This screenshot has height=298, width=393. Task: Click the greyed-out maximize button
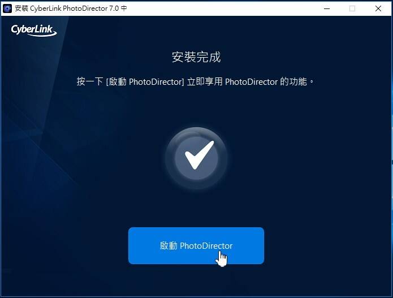pyautogui.click(x=352, y=8)
